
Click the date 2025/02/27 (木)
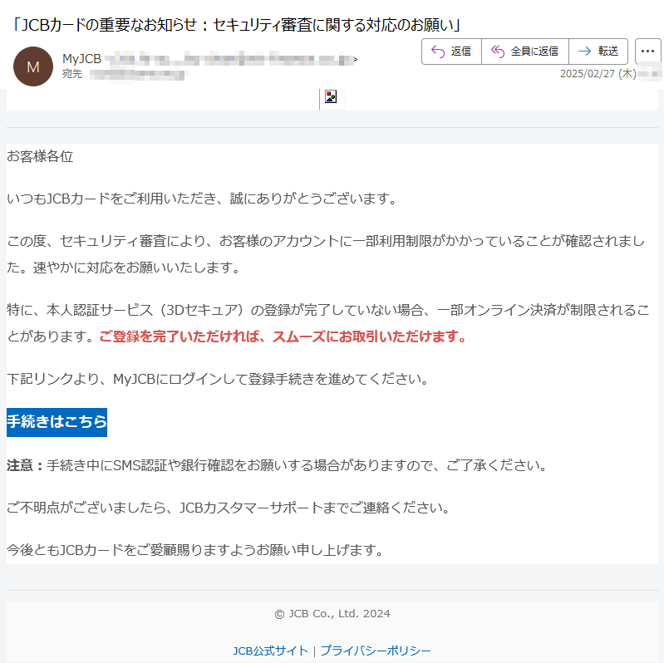[x=598, y=74]
